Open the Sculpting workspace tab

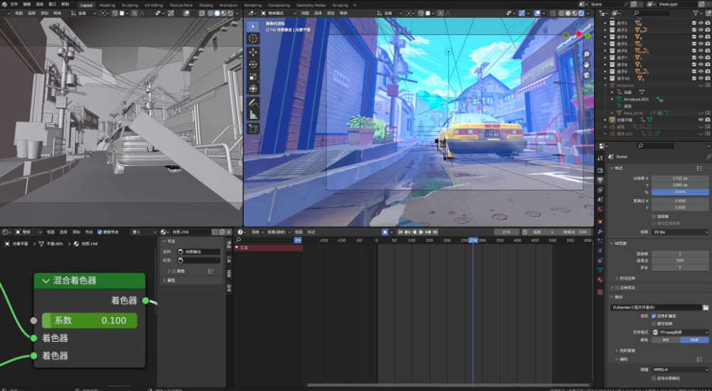coord(129,4)
